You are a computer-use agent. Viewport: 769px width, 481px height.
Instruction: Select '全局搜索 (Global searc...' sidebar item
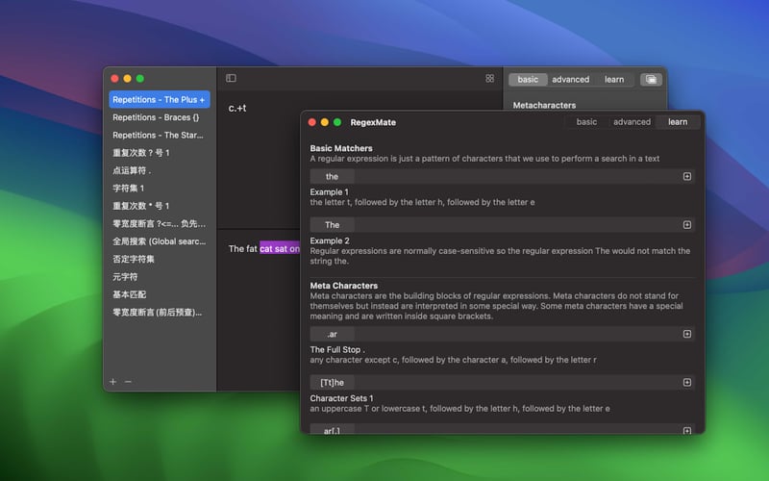click(x=160, y=241)
